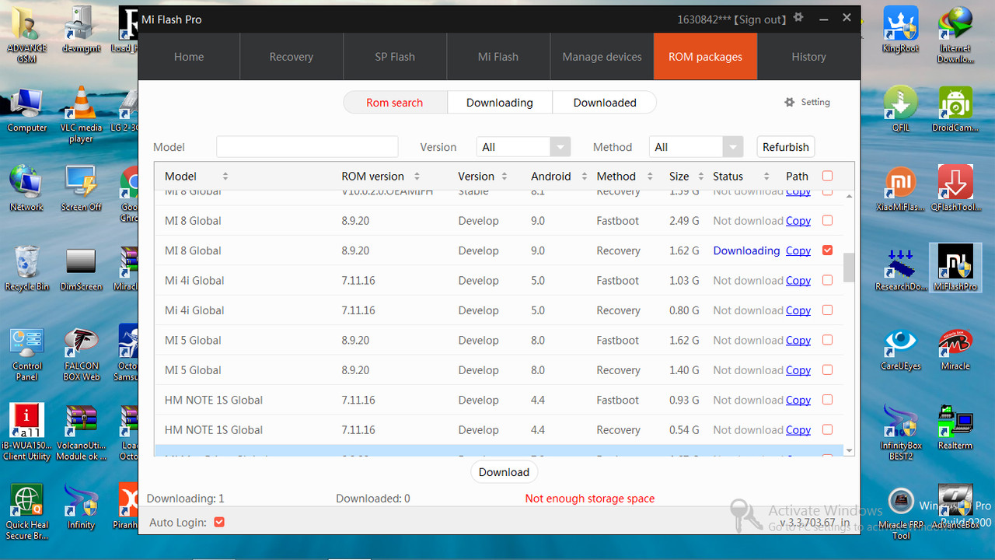Toggle the Auto Login checkbox
The width and height of the screenshot is (995, 560).
point(219,522)
